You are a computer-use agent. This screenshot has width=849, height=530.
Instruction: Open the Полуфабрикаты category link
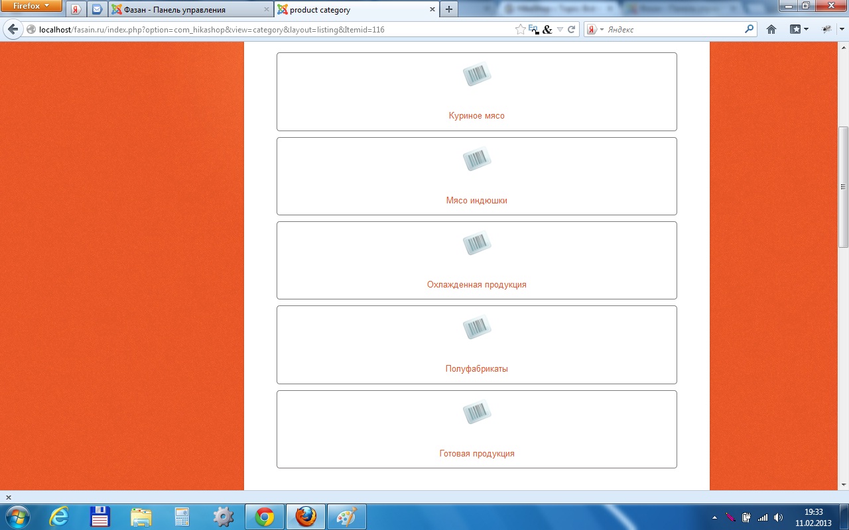coord(477,369)
